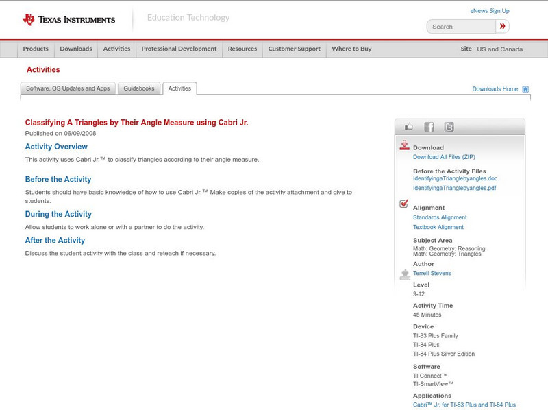548x410 pixels.
Task: Click the Math: Geometry: Triangles subject
Action: tap(447, 254)
